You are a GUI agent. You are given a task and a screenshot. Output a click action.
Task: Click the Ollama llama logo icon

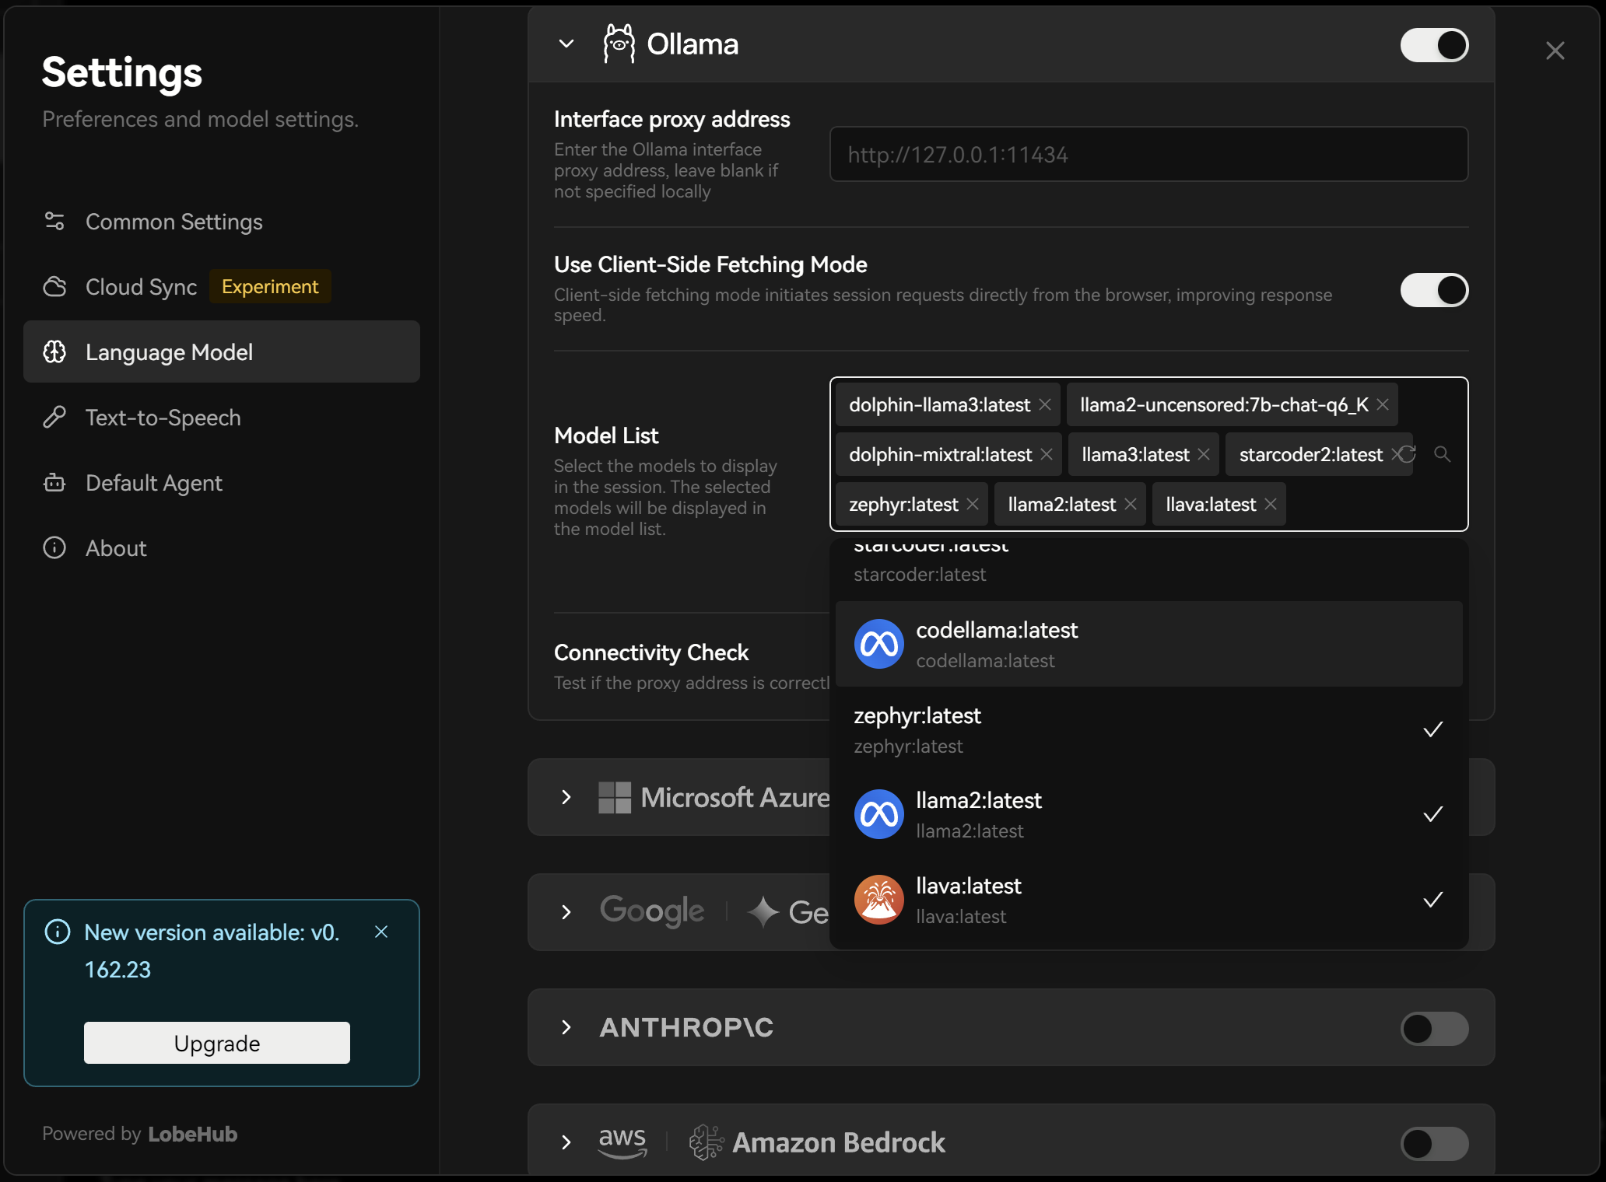coord(619,44)
